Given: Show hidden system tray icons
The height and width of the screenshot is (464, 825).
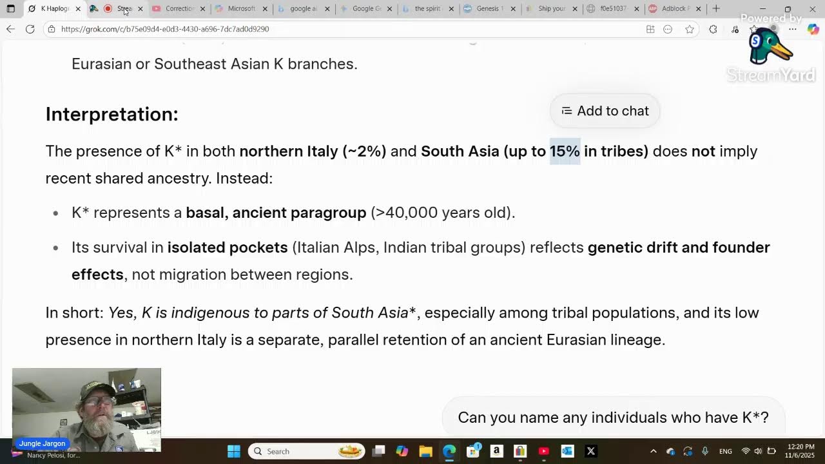Looking at the screenshot, I should (654, 451).
